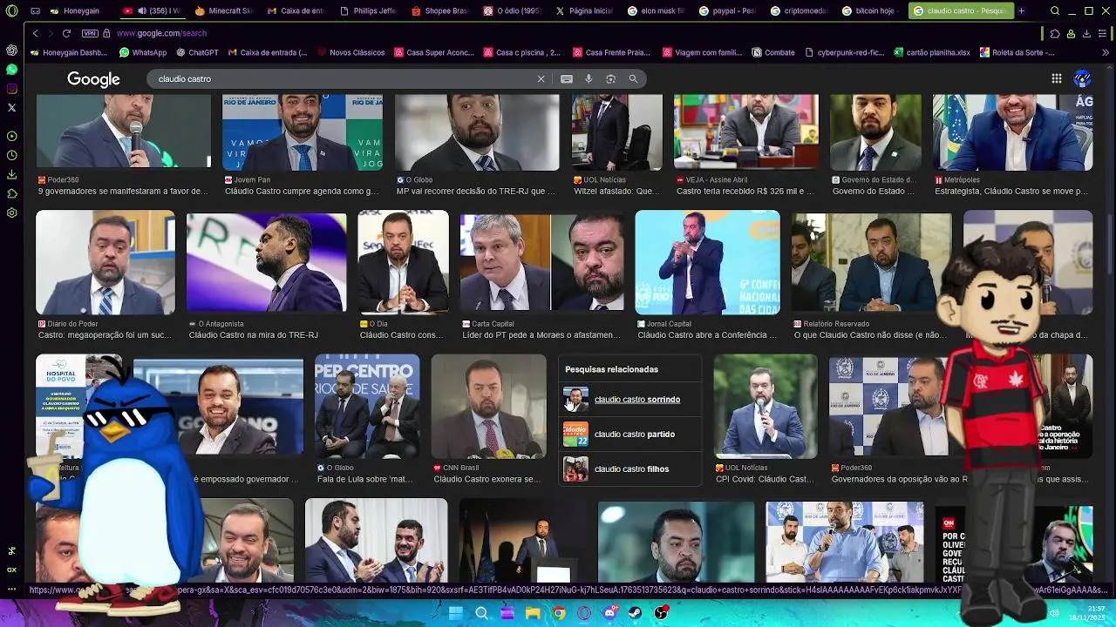Open the Novos Clássicos bookmark
Screen dimensions: 1116x627
(350, 52)
